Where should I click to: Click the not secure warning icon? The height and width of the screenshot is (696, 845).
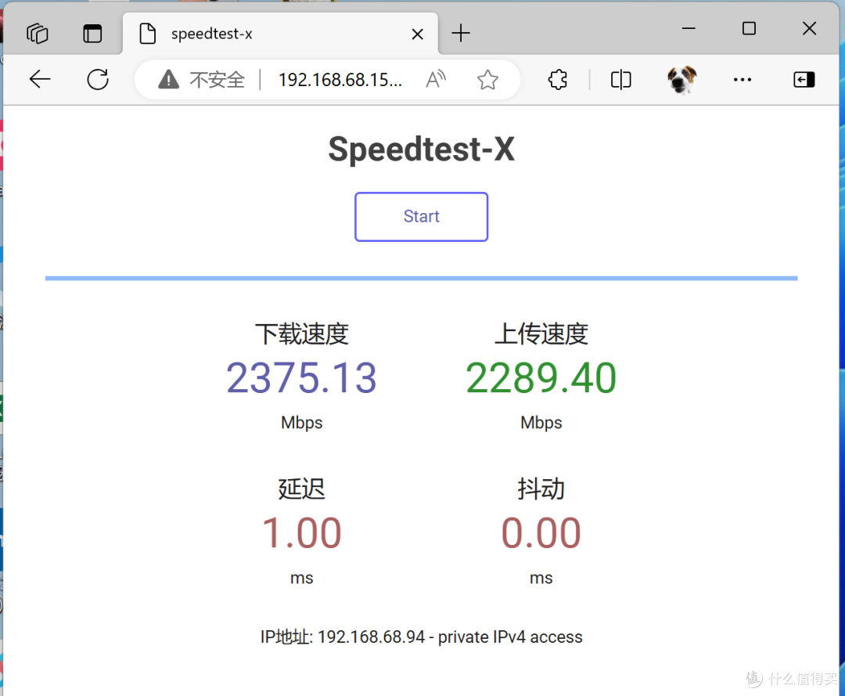click(x=169, y=79)
